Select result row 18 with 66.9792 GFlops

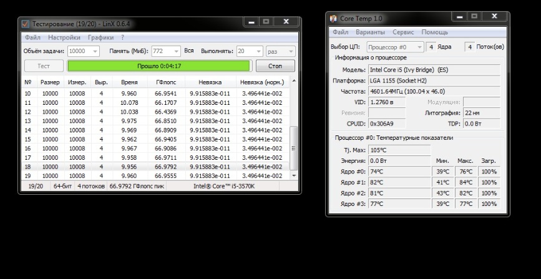pyautogui.click(x=155, y=167)
